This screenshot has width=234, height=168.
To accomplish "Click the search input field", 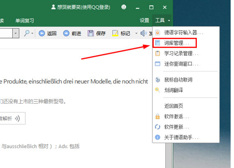I will pos(6,33).
